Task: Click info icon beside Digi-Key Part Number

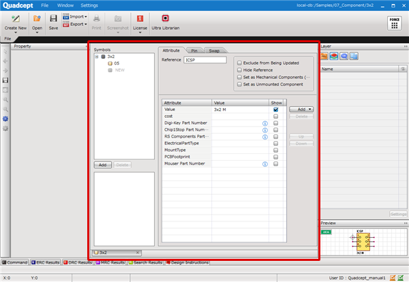Action: (264, 123)
